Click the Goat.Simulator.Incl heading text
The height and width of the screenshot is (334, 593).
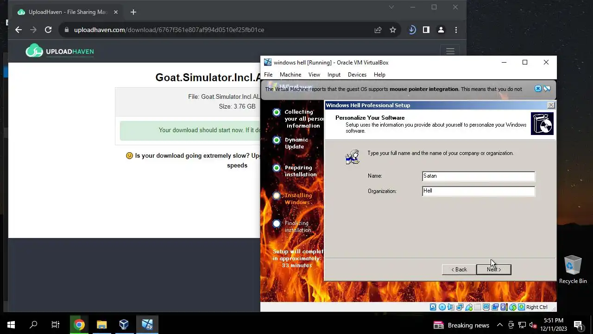[208, 77]
